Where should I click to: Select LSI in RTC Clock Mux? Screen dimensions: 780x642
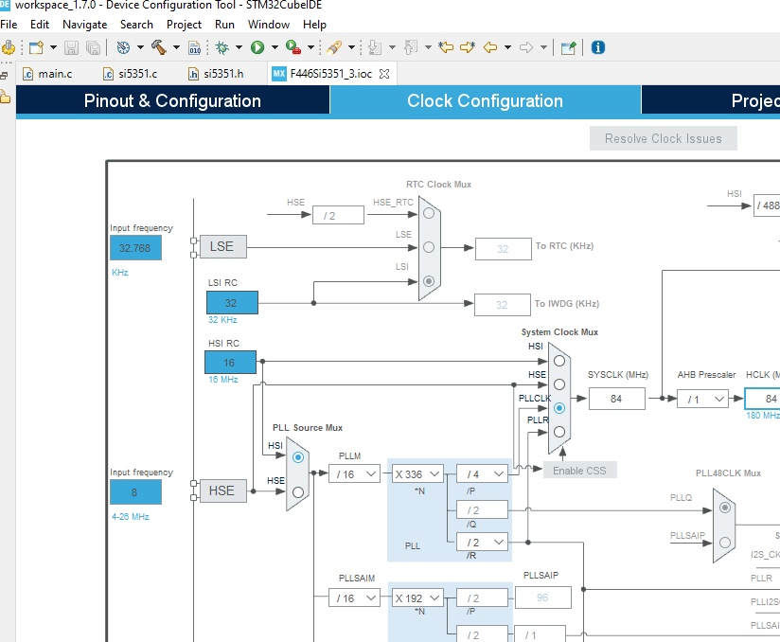point(428,281)
